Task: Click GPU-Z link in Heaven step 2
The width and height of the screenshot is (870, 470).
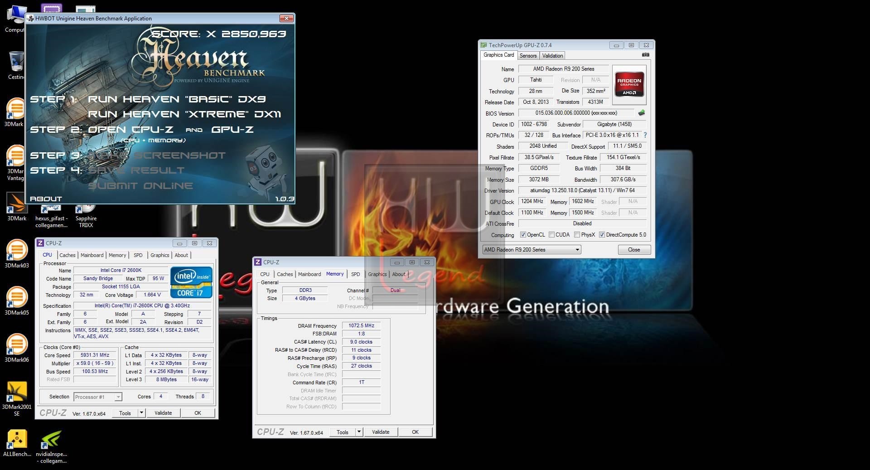Action: click(x=232, y=130)
